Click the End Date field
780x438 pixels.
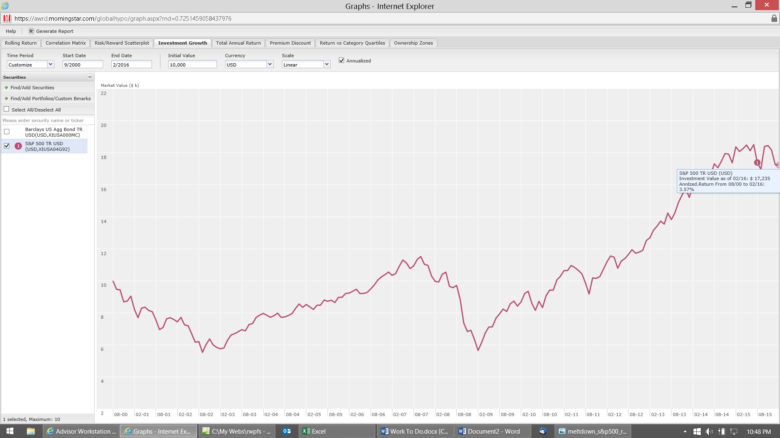pyautogui.click(x=132, y=64)
